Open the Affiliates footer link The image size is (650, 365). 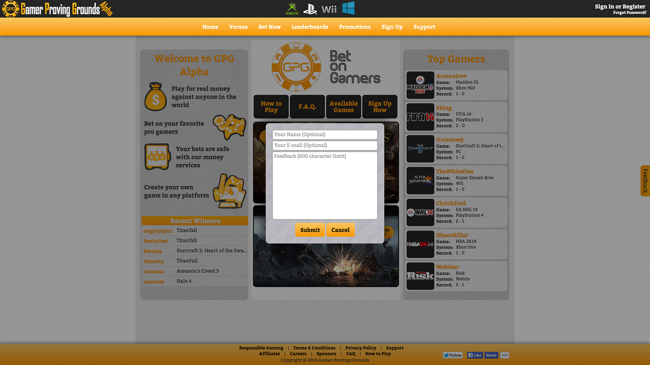[269, 353]
